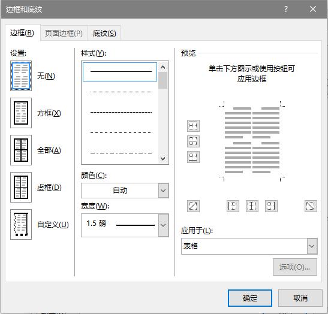Pick the 全部(A) all borders setting
The width and height of the screenshot is (328, 314).
[x=21, y=150]
